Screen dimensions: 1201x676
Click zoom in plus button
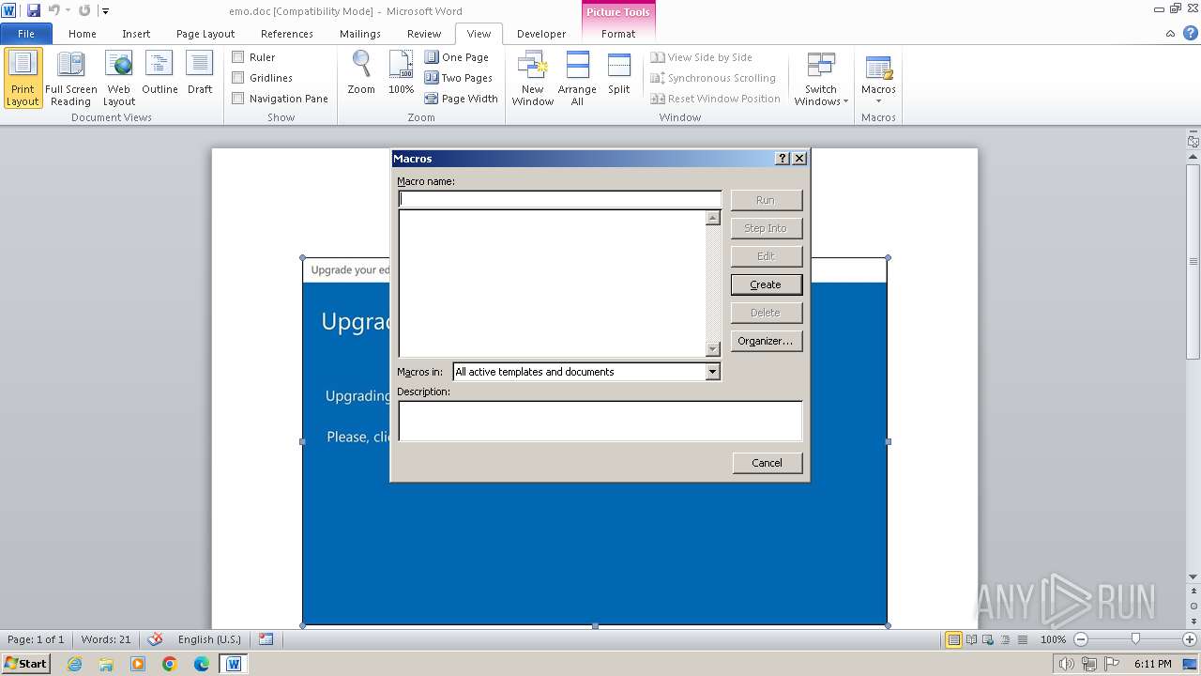pos(1190,639)
